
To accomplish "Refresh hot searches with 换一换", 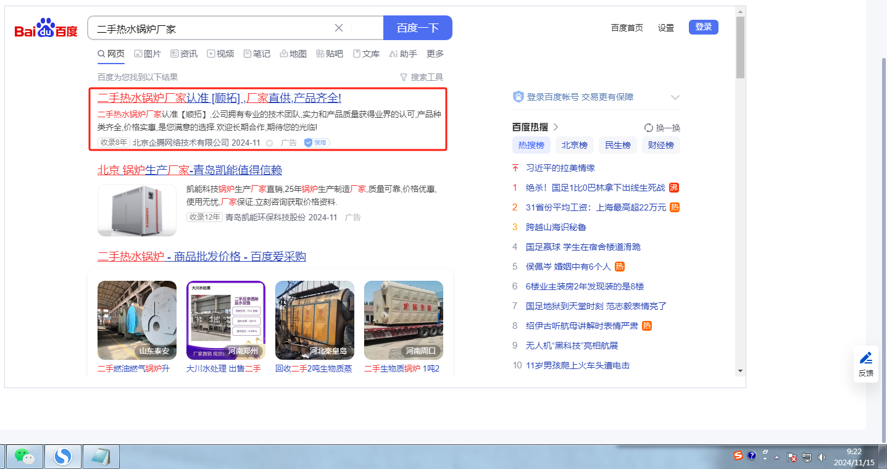I will [x=662, y=128].
